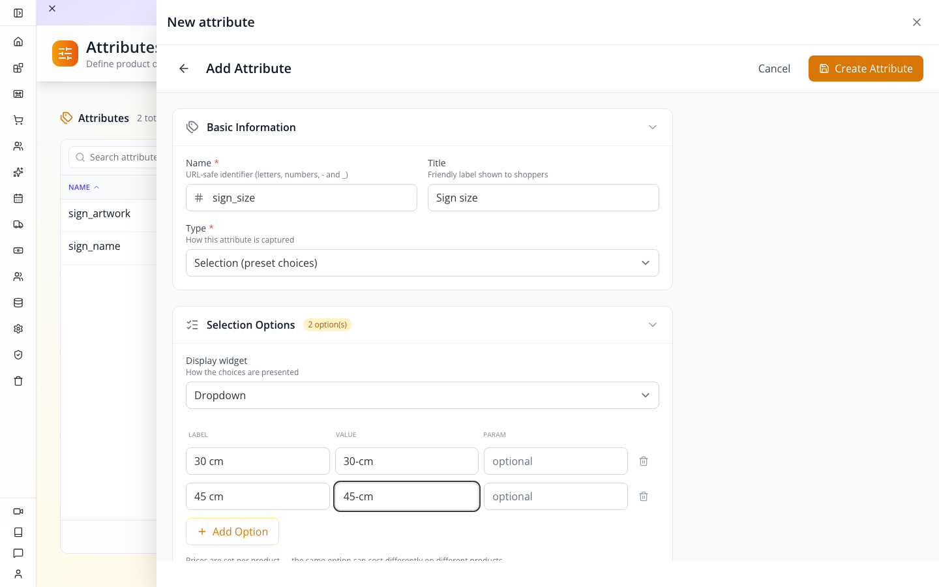This screenshot has height=587, width=939.
Task: Open the sign_artwork attribute row
Action: (108, 215)
